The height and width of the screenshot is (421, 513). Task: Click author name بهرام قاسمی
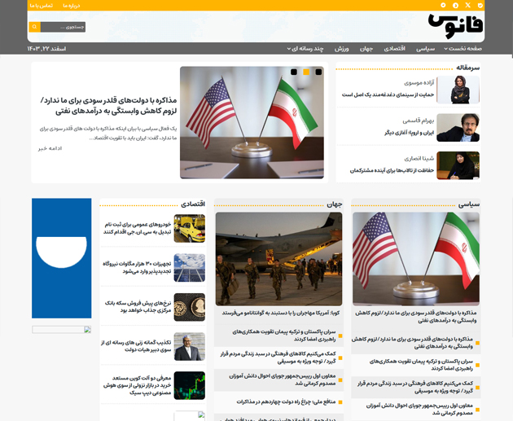click(x=418, y=121)
